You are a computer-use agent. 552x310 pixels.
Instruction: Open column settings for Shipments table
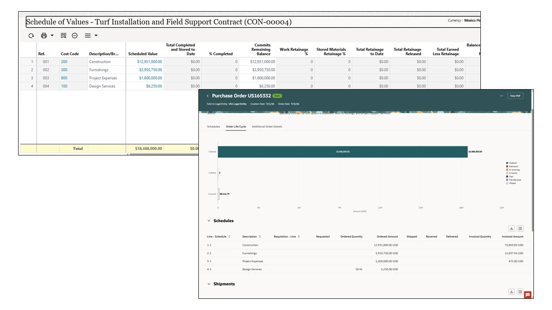(x=520, y=292)
